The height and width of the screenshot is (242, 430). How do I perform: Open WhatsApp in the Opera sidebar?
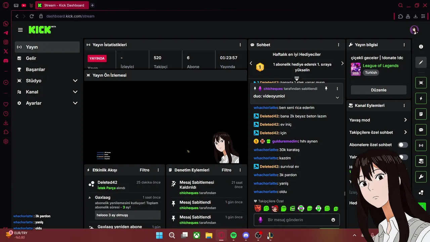pos(6,24)
